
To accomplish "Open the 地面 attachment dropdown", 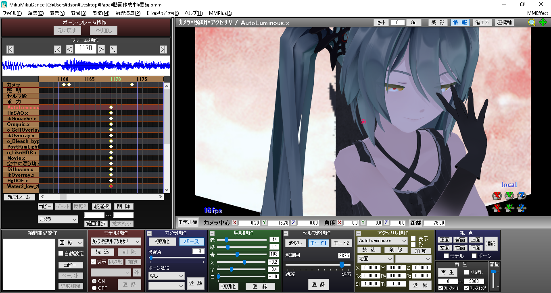I will pos(375,259).
